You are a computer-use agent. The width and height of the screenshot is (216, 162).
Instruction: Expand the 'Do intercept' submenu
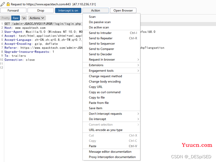[x=111, y=119]
